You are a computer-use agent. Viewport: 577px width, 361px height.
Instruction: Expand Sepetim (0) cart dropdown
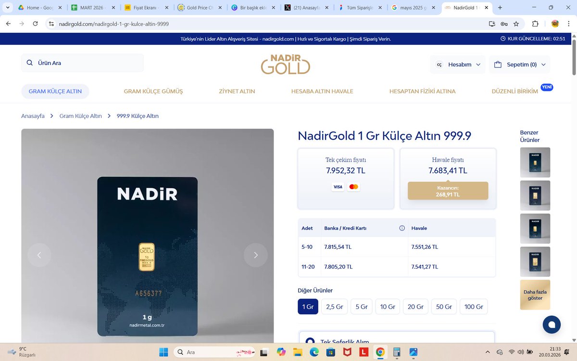[x=519, y=64]
